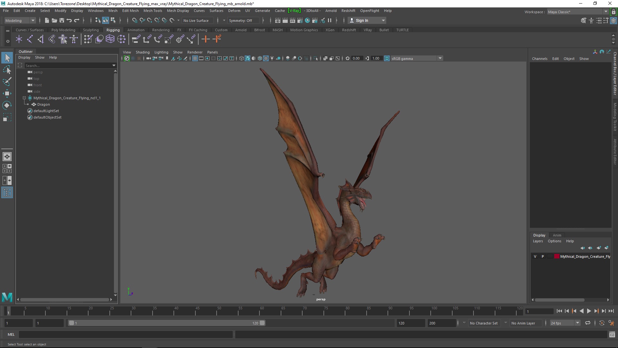
Task: Select the Lasso tool in the left toolbox
Action: pyautogui.click(x=7, y=70)
